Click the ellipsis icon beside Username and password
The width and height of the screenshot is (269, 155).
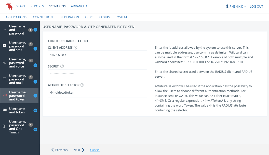click(4, 29)
